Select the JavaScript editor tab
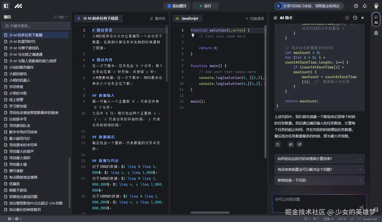The image size is (382, 222). (187, 18)
